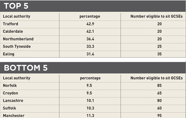Select South Tyneside's eligible count 25
The image size is (186, 118).
[159, 47]
